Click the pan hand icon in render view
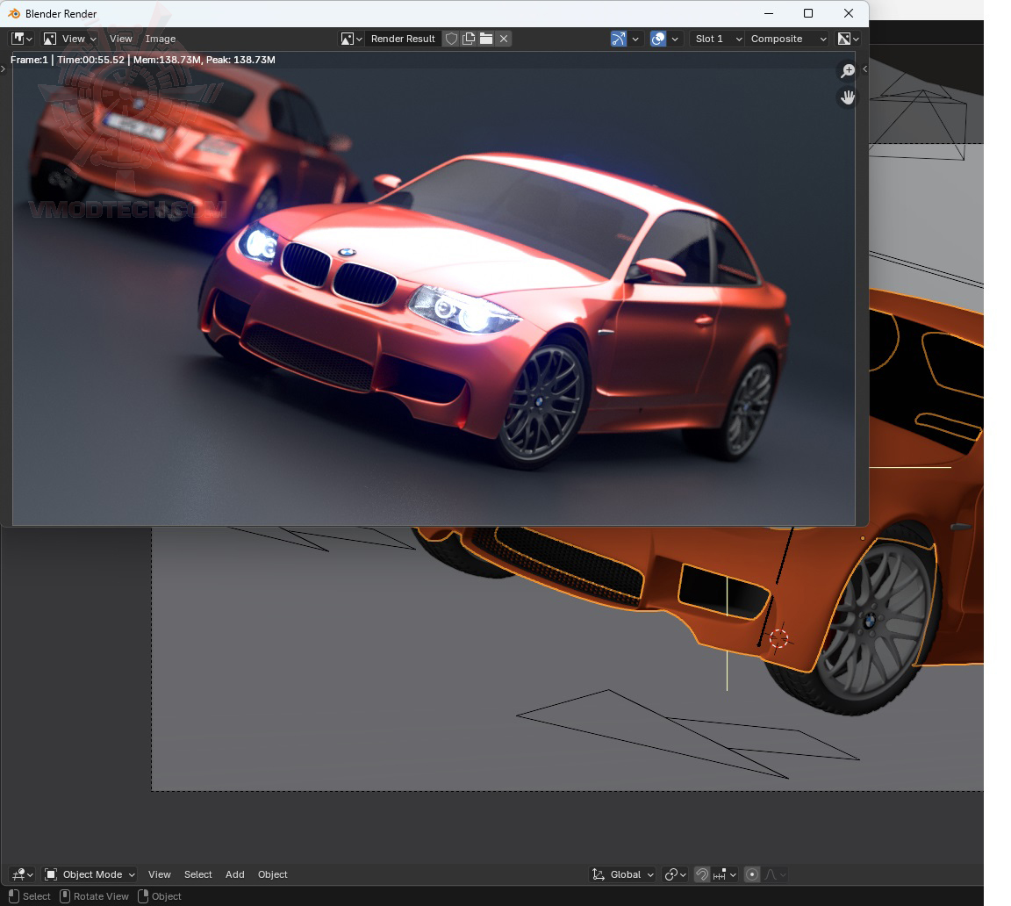Image resolution: width=1011 pixels, height=906 pixels. (x=848, y=97)
